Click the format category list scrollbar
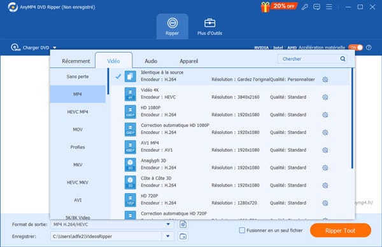 pos(108,81)
